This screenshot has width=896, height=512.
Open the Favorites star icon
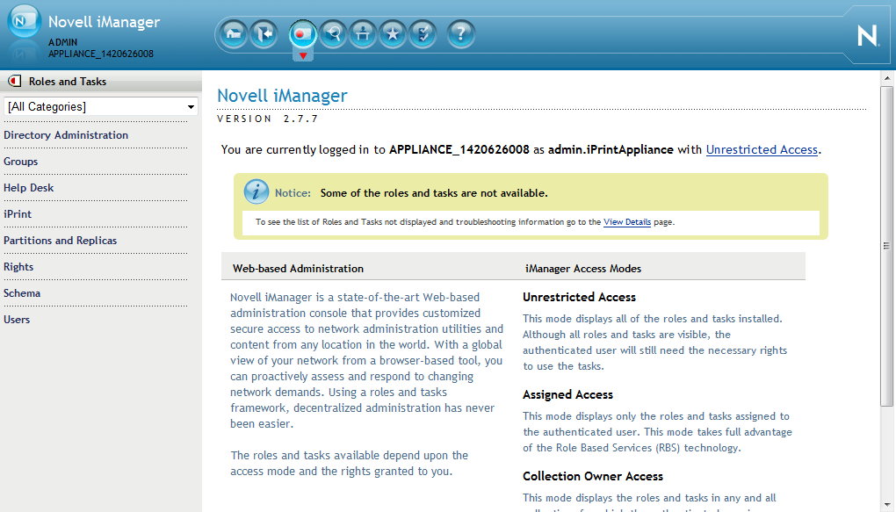click(x=393, y=34)
